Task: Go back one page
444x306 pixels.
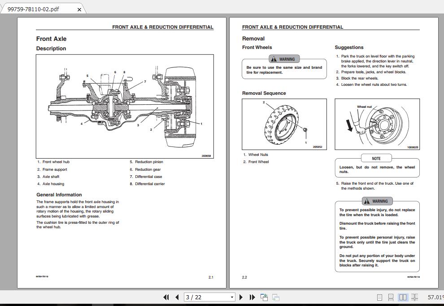Action: 177,297
